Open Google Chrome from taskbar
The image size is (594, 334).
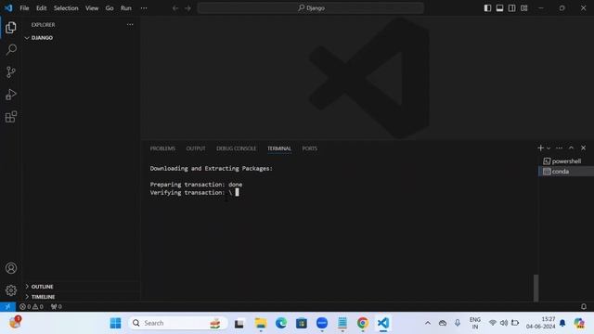pos(363,323)
